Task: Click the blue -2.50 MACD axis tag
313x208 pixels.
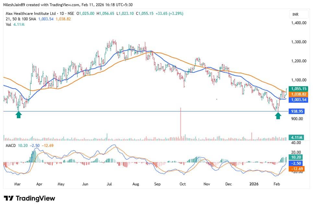Action: click(296, 163)
